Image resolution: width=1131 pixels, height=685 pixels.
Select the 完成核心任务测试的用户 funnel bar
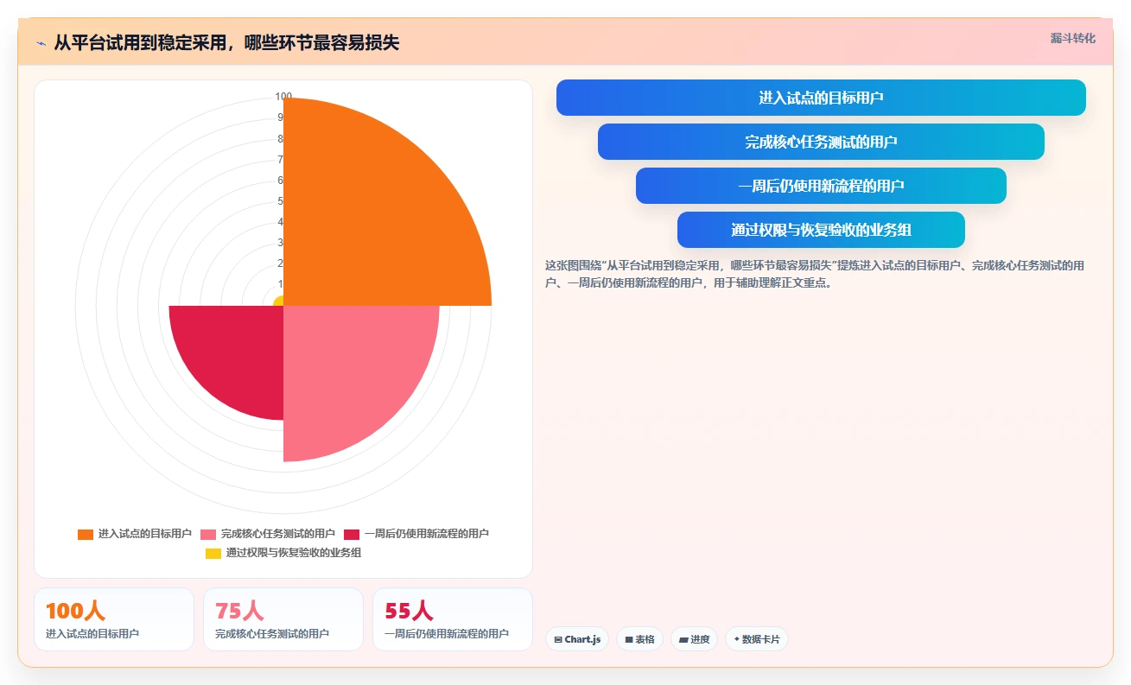point(821,142)
